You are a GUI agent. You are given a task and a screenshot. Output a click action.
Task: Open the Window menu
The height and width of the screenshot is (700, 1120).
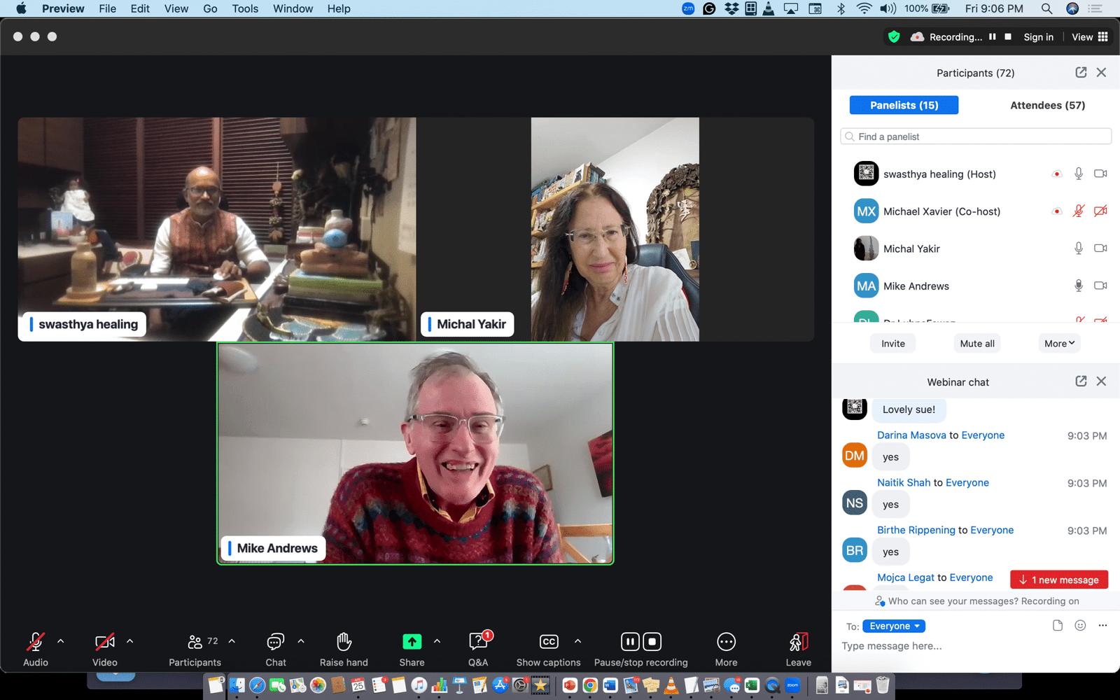coord(293,8)
